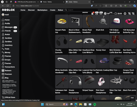Open the Roblox notifications bell
137x107 pixels.
coord(92,14)
